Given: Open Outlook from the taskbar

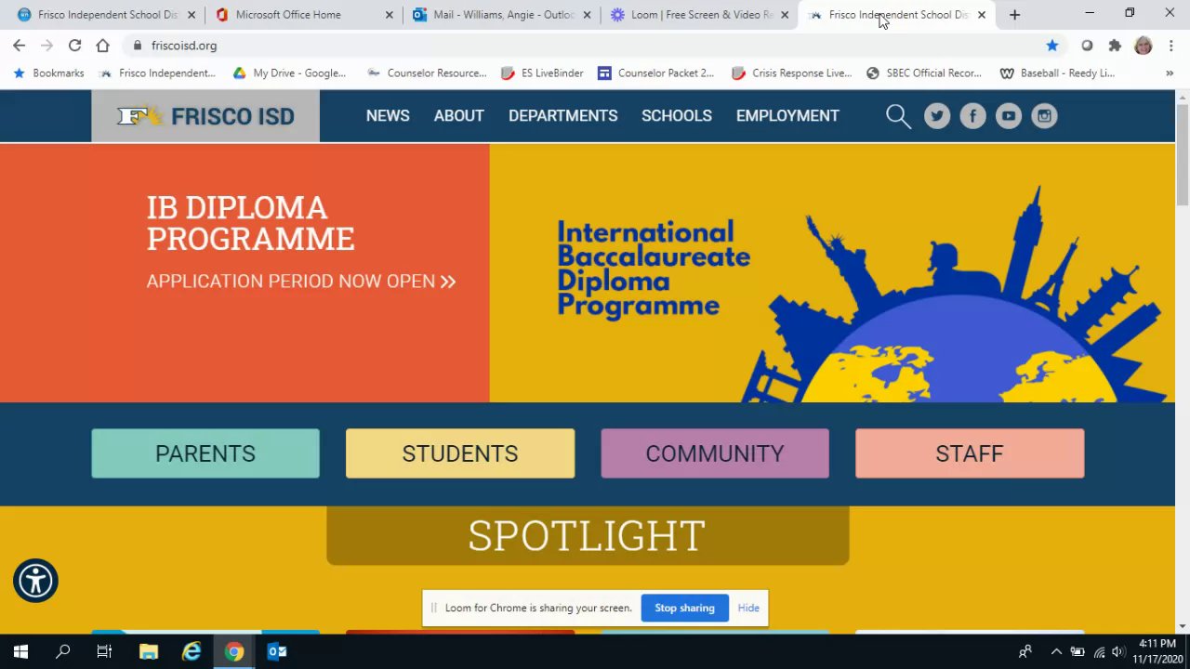Looking at the screenshot, I should coord(277,651).
